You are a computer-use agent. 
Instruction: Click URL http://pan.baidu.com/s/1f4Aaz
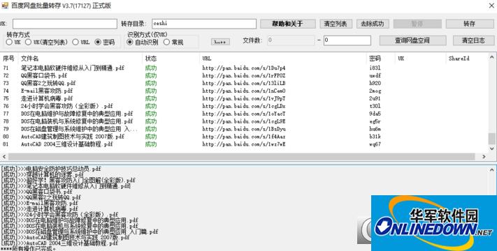pyautogui.click(x=244, y=137)
